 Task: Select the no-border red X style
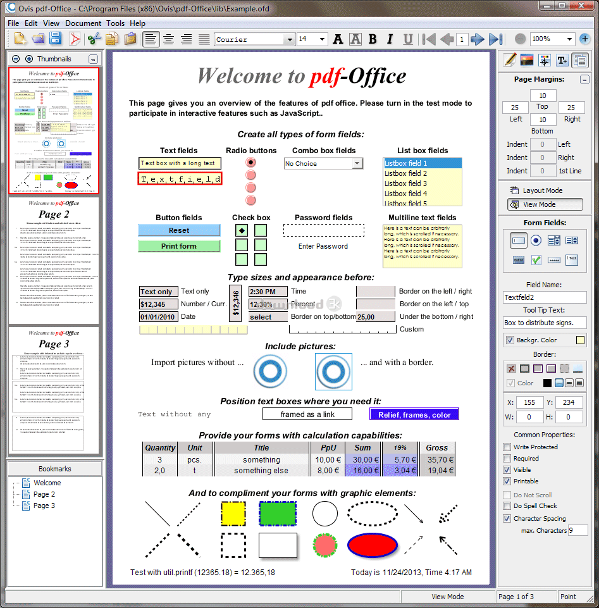coord(511,369)
